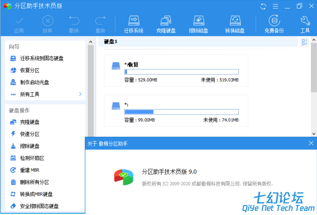Open the hamburger menu in title bar
Viewport: 317px width, 215px height.
pos(275,6)
